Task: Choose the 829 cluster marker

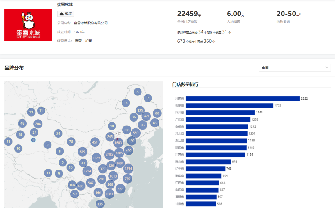Action: click(x=111, y=166)
